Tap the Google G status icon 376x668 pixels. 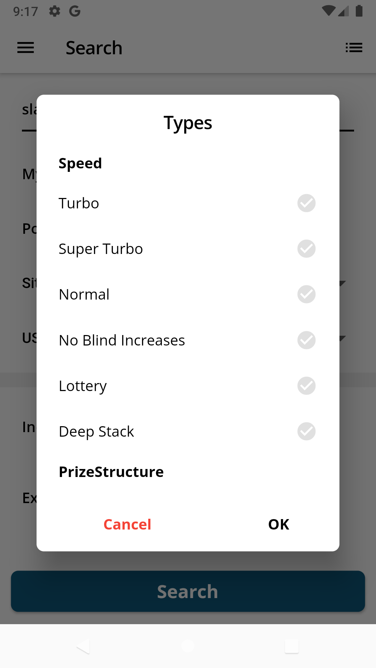(x=75, y=11)
